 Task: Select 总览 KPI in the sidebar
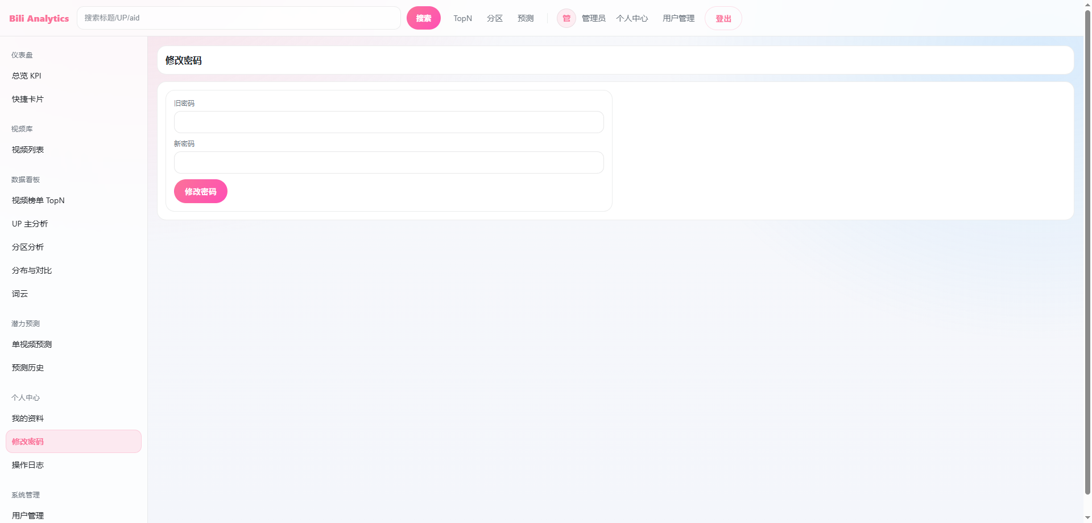(27, 76)
